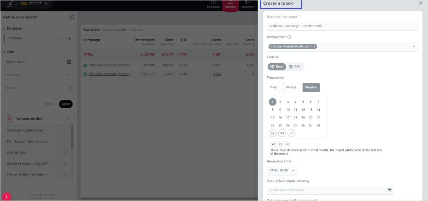Screen dimensions: 428x201
Task: Select CSV format
Action: pos(295,67)
